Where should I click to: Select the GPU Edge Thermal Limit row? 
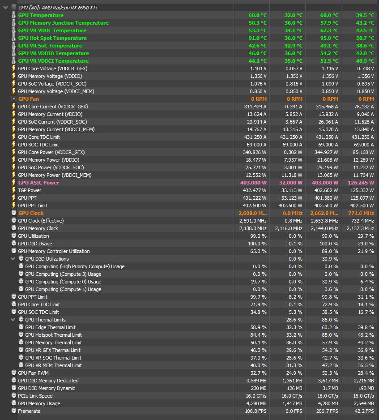[50, 327]
